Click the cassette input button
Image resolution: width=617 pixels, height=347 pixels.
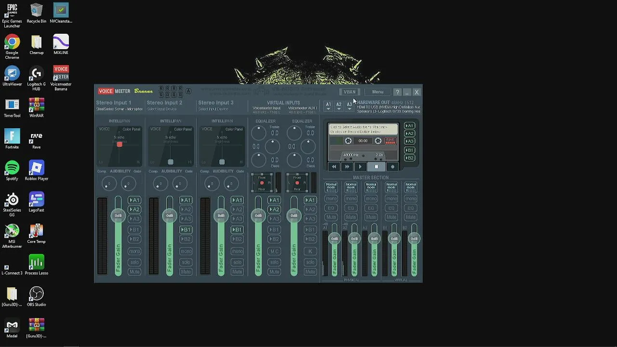(x=390, y=141)
